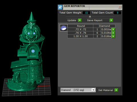Select the .72 X .72 size cell
Image resolution: width=137 pixels, height=102 pixels.
click(80, 29)
